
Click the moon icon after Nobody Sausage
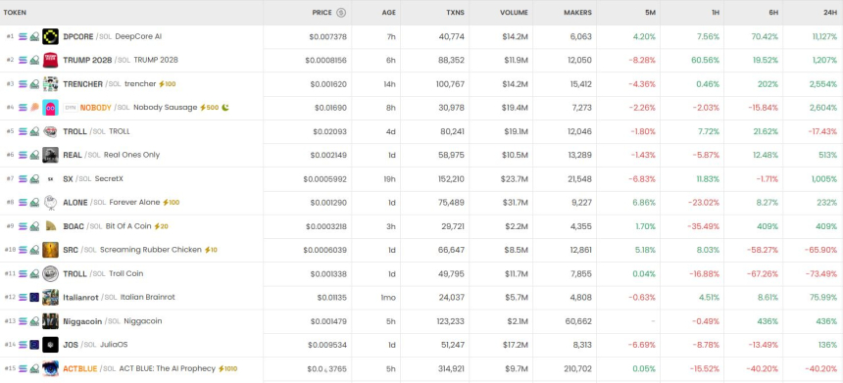tap(225, 108)
